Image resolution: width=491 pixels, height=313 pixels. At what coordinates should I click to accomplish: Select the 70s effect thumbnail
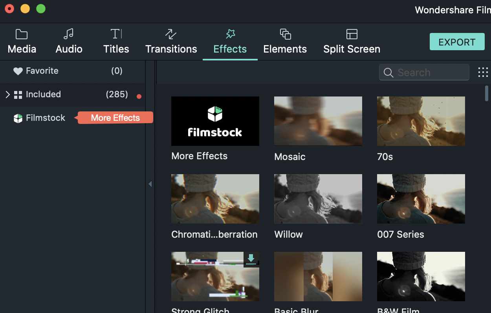tap(421, 121)
